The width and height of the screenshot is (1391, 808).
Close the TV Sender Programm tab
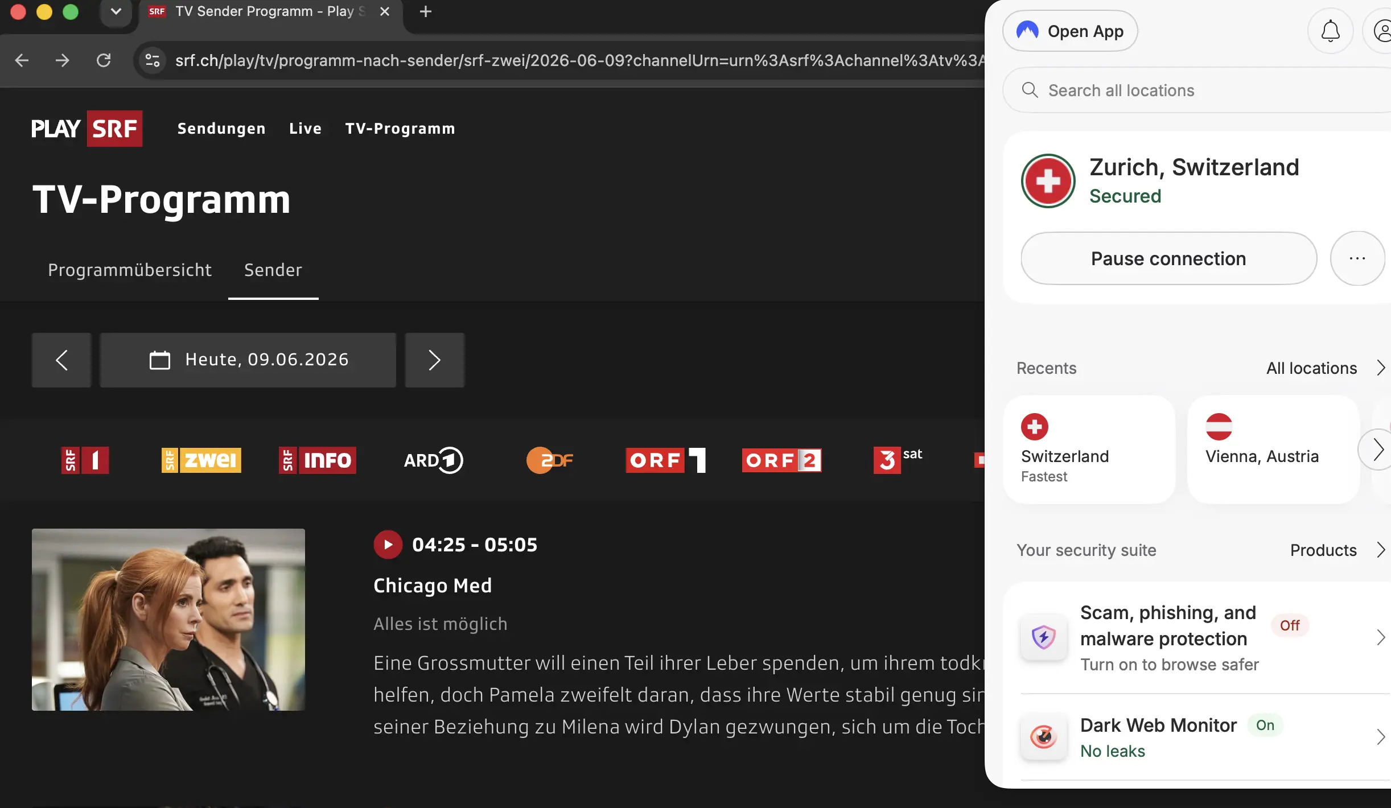385,11
